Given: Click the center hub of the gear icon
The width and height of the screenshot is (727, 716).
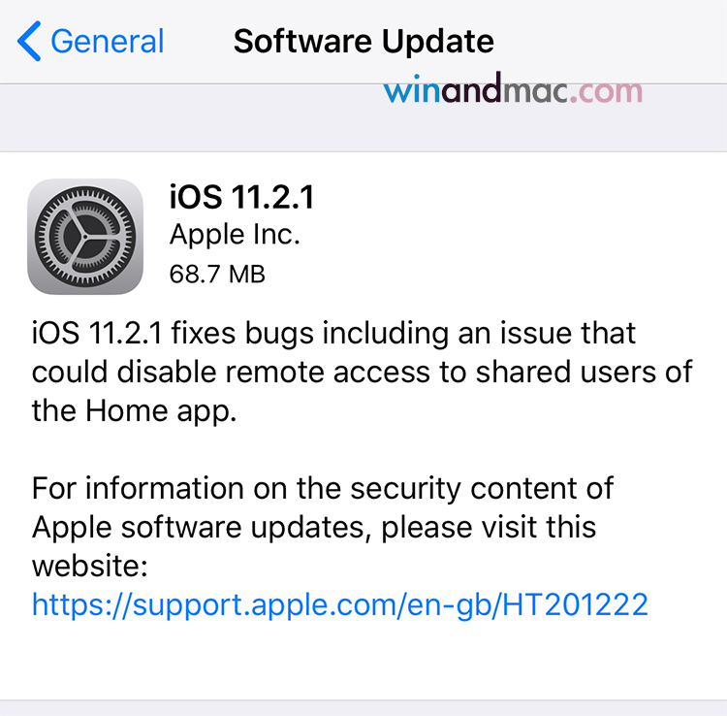Looking at the screenshot, I should pos(85,236).
